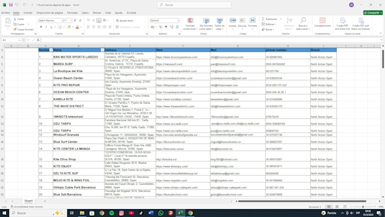This screenshot has width=385, height=217.
Task: Click the user account avatar
Action: point(352,5)
